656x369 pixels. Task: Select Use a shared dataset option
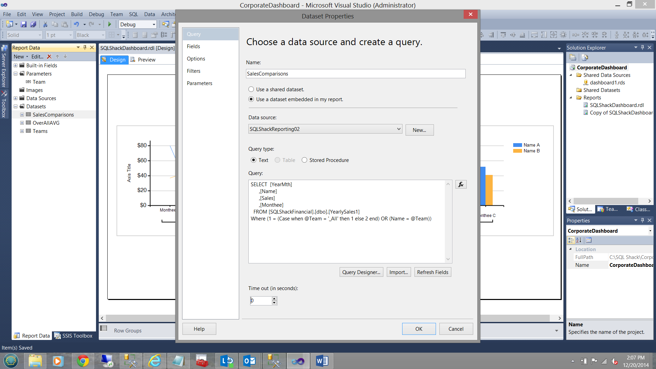tap(251, 90)
